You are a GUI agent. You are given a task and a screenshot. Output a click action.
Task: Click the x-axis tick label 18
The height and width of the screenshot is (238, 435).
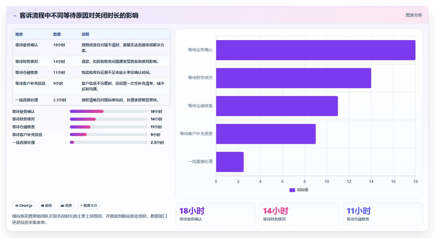(415, 181)
